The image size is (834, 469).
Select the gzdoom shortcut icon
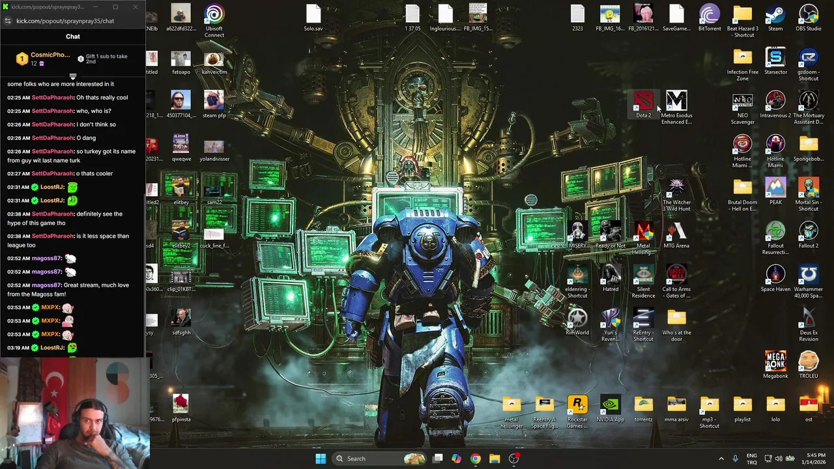(x=809, y=64)
